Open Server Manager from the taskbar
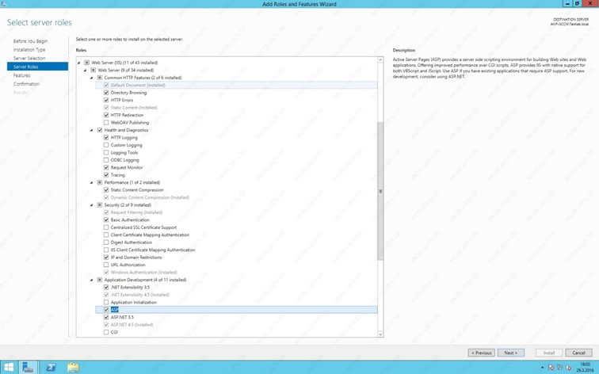 [x=28, y=367]
